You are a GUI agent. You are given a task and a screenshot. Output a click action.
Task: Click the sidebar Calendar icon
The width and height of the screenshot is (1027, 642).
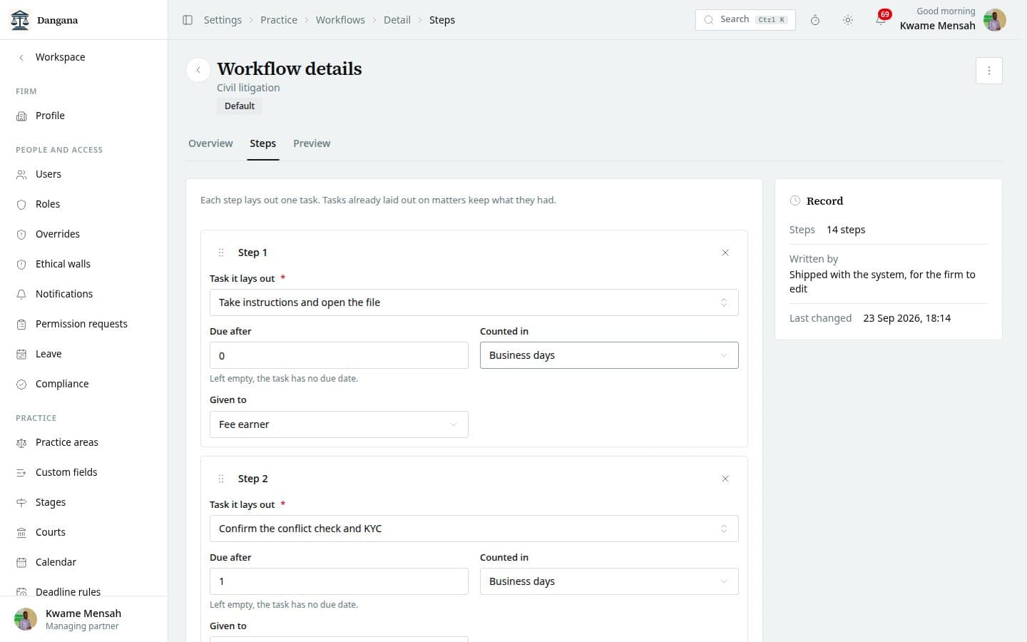pos(21,562)
